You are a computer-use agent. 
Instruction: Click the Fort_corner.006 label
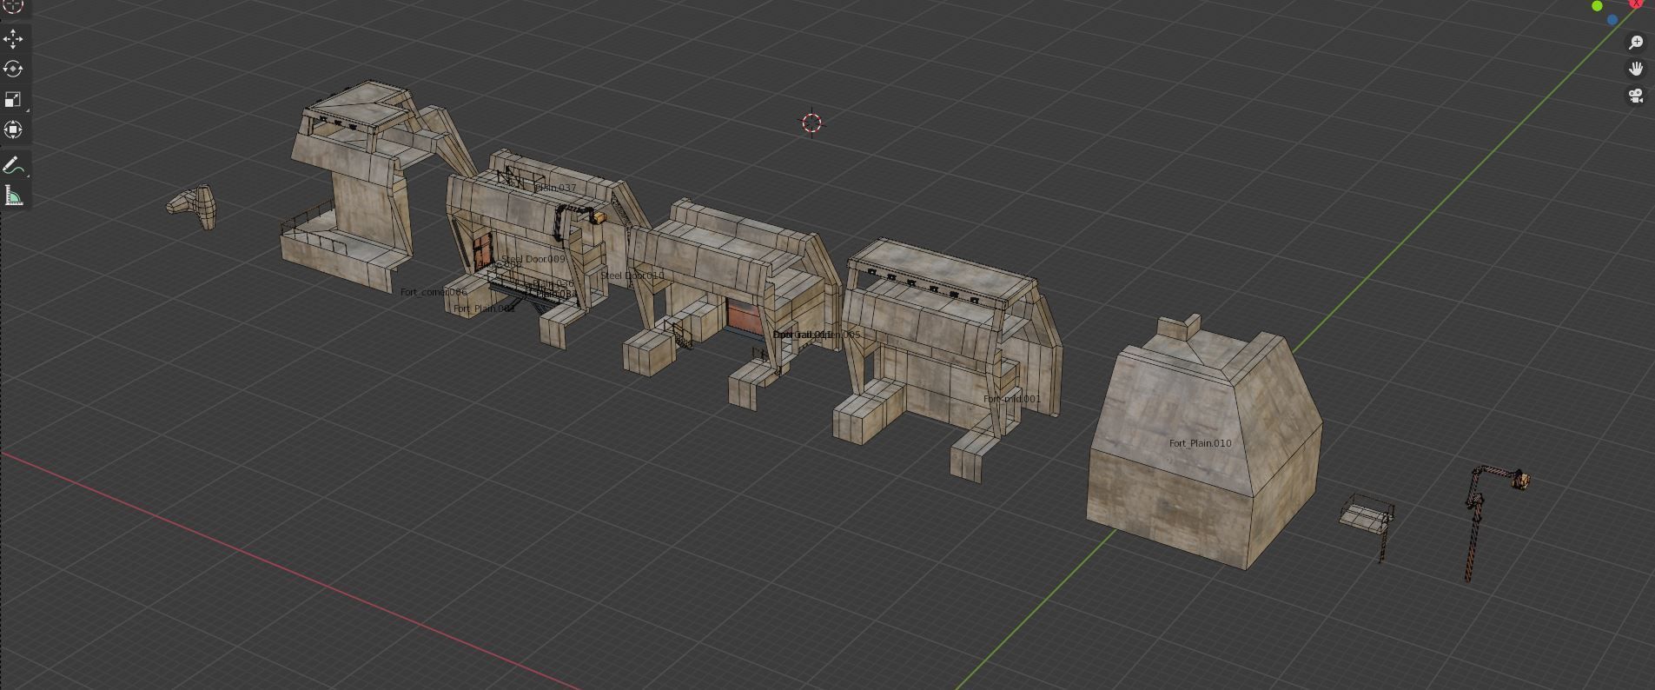434,292
